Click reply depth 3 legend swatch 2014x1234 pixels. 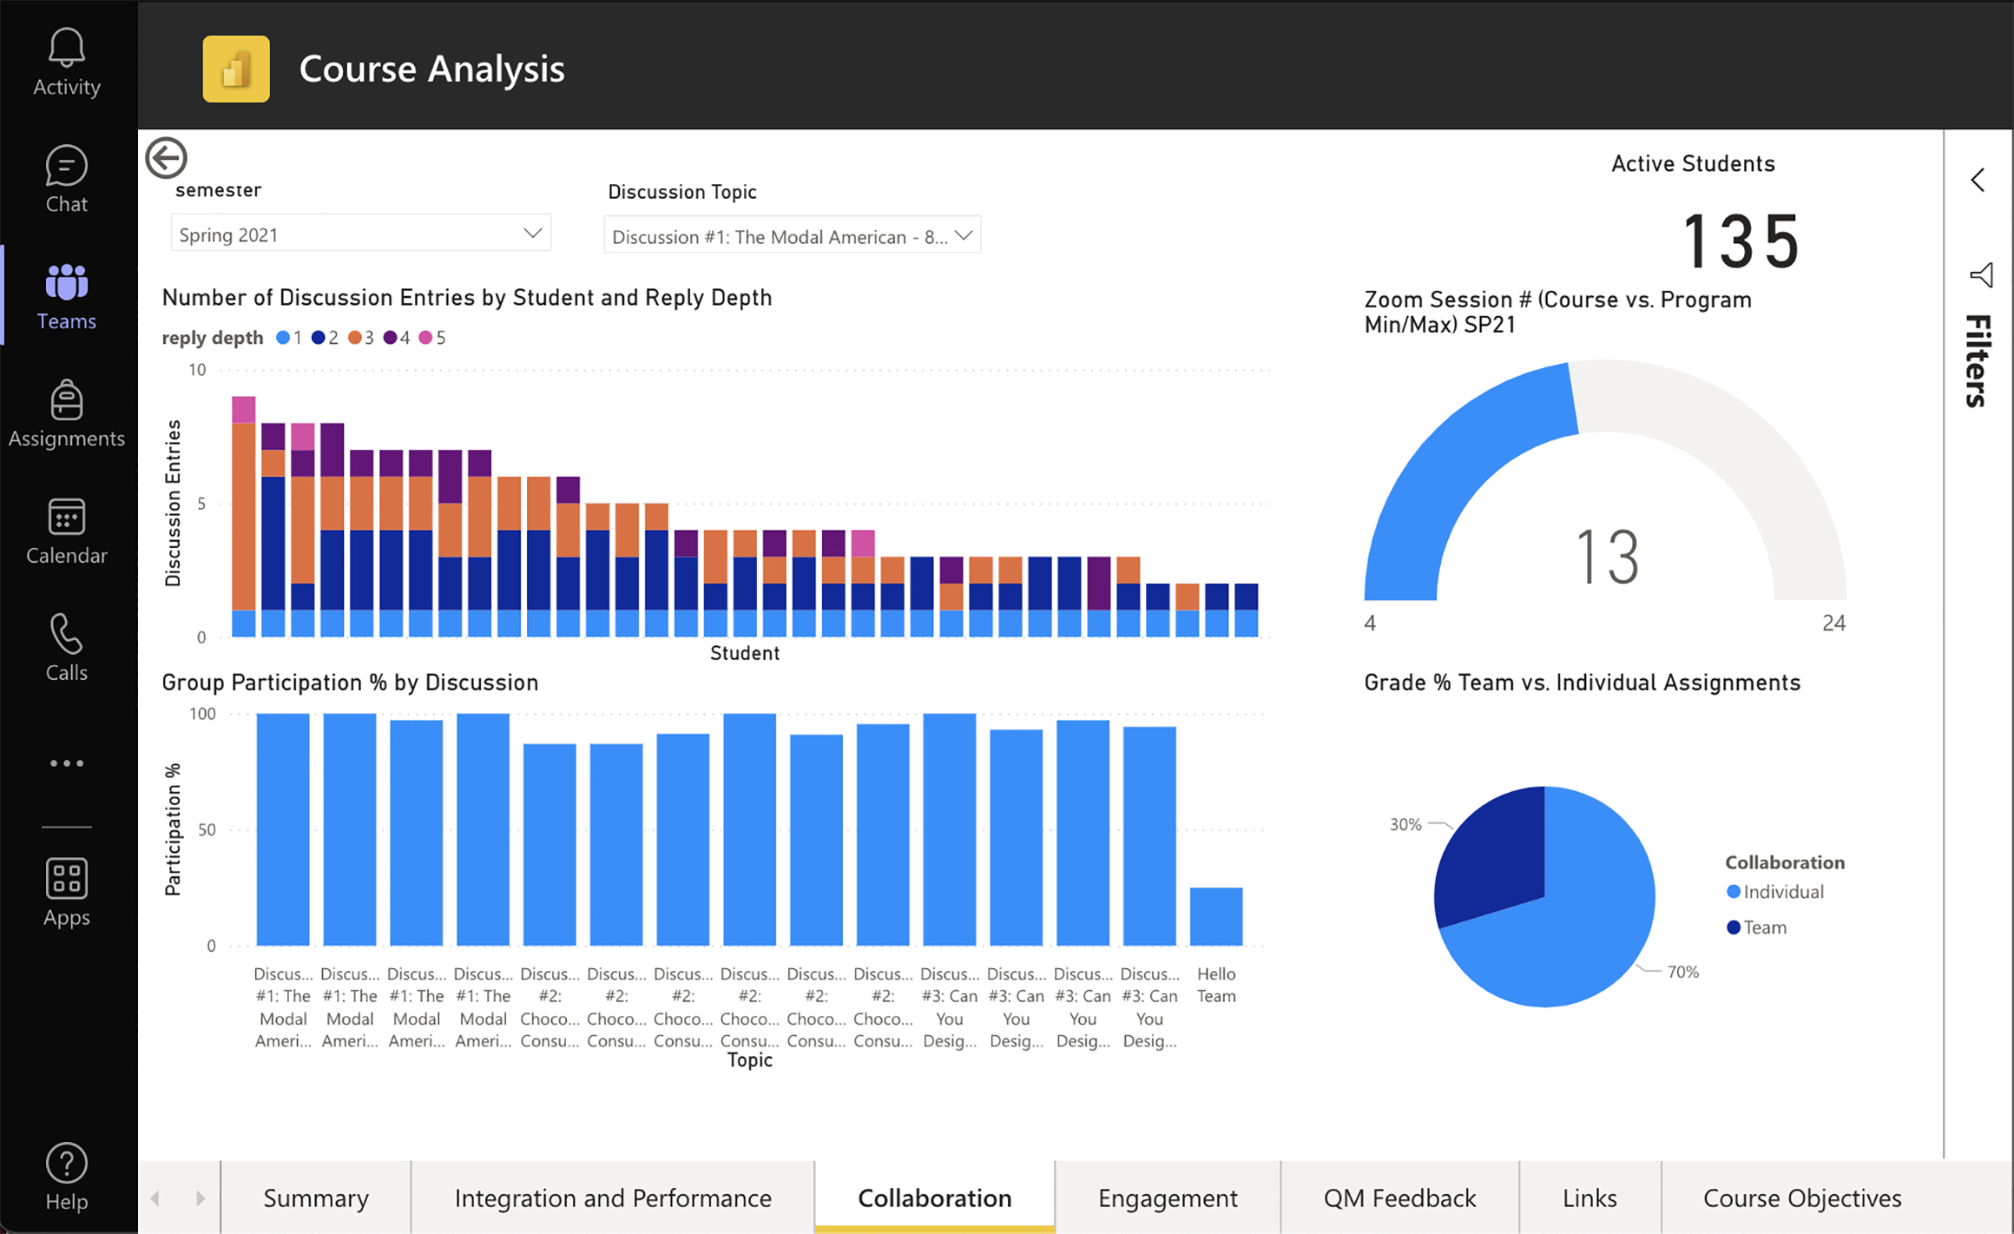tap(355, 338)
